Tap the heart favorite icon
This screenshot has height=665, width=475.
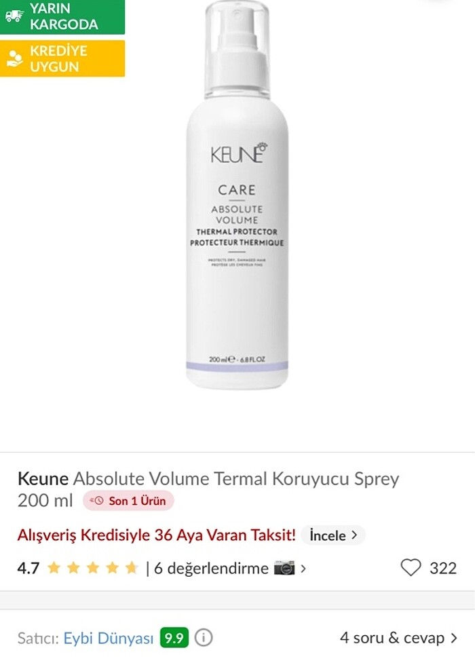tap(411, 567)
